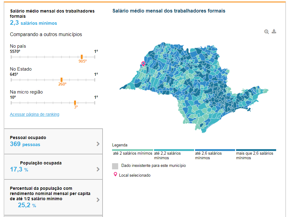Click the 'até 2,2 salários mínimos' legend swatch

[174, 150]
